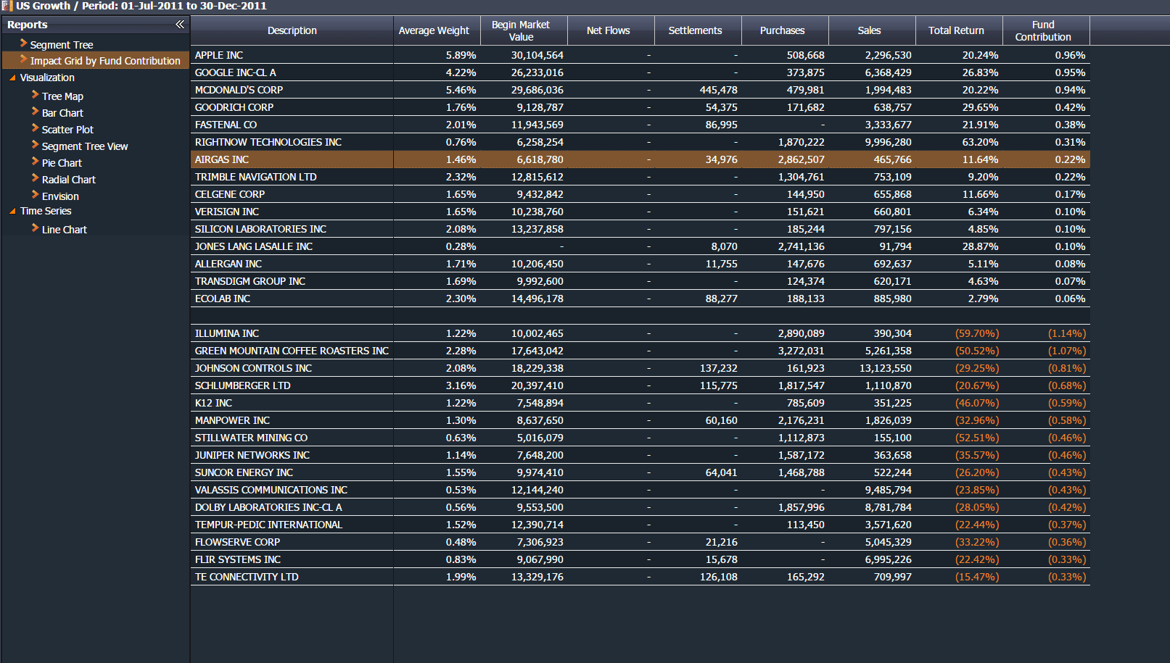Select the TRANSDIGM GROUP INC row

640,281
